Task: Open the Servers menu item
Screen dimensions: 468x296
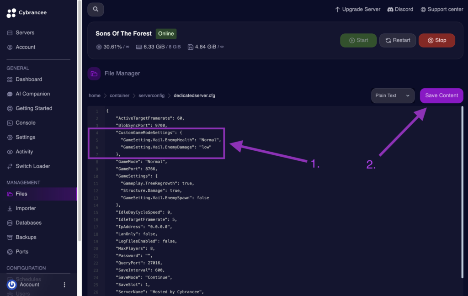Action: point(25,33)
